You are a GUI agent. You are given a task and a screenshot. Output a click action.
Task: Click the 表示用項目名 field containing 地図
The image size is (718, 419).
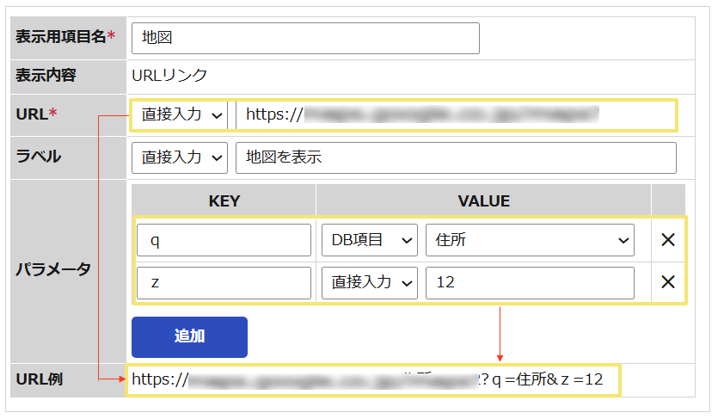(305, 38)
